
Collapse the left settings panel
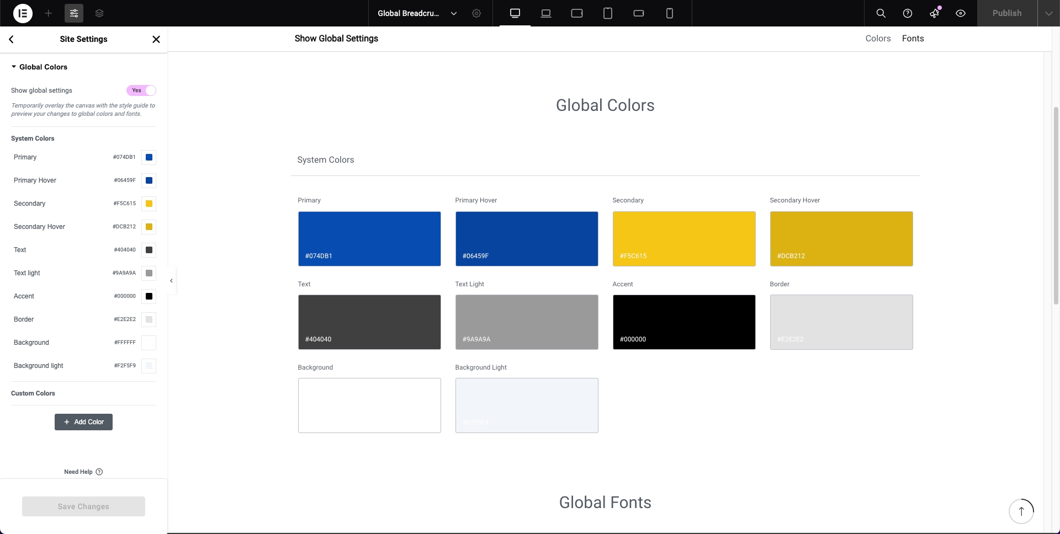[x=171, y=281]
